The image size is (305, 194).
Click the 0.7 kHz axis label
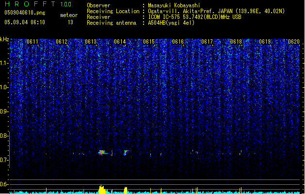4,160
